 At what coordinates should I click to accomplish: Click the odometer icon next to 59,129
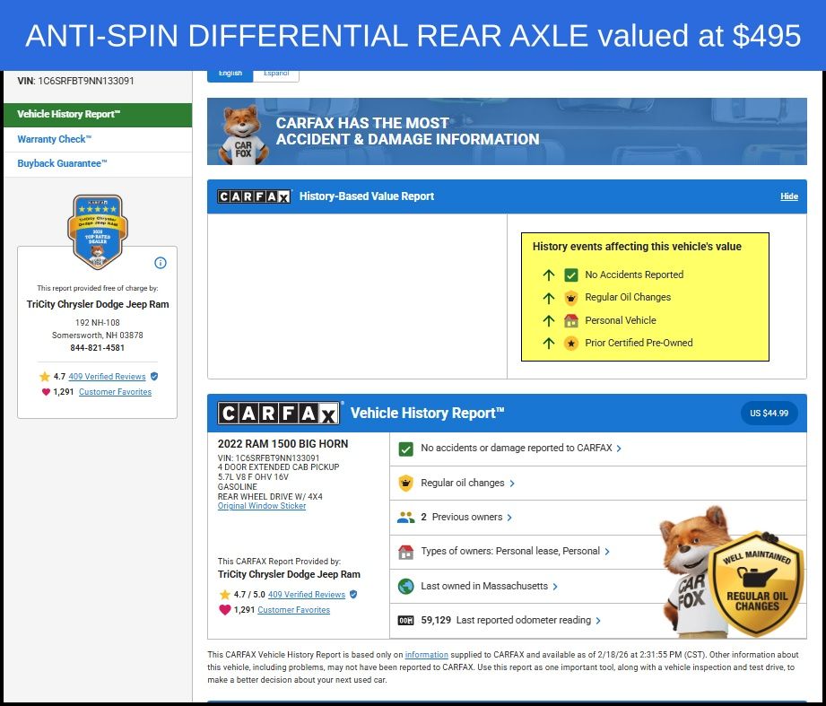pyautogui.click(x=405, y=621)
